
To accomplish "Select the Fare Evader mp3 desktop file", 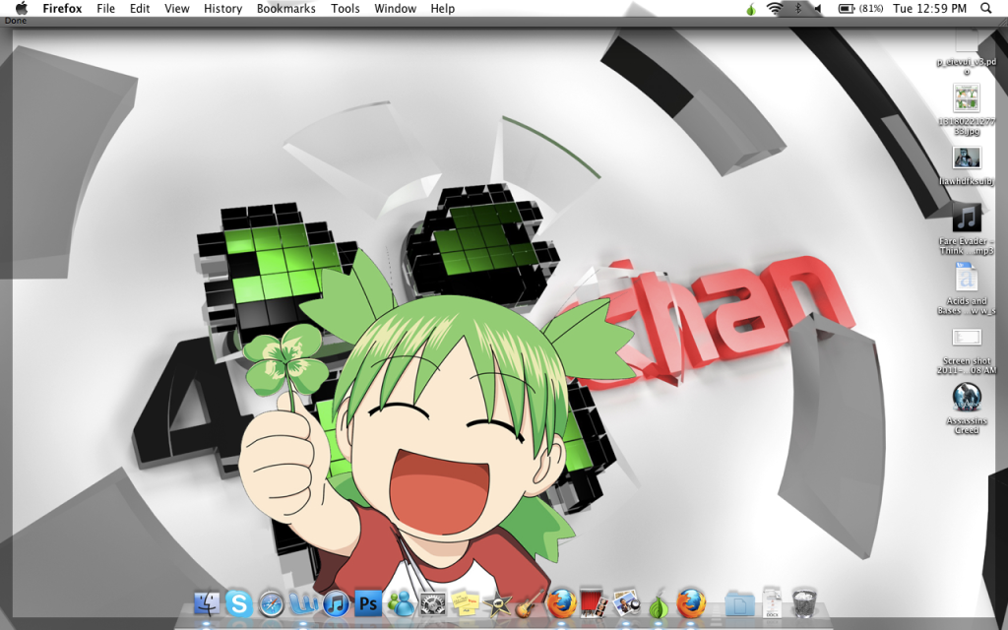I will point(967,229).
